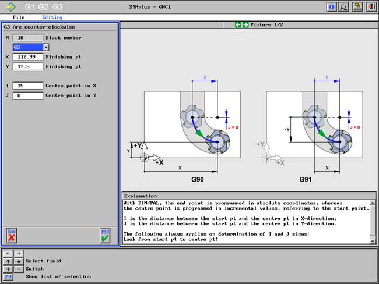The width and height of the screenshot is (379, 284).
Task: Open the File menu
Action: (19, 17)
